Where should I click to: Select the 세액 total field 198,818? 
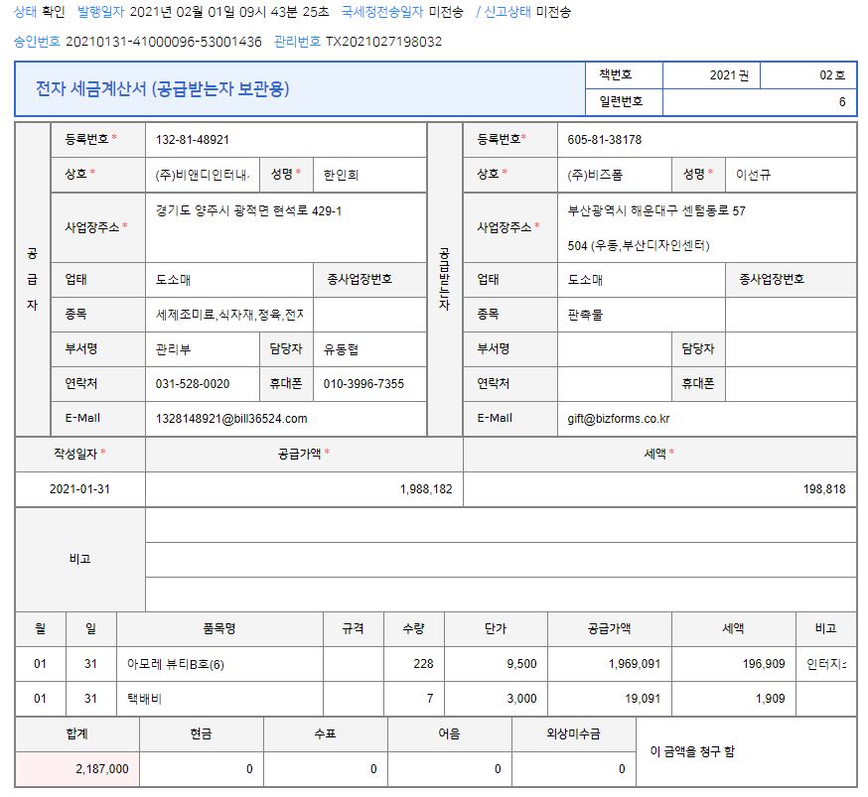tap(659, 489)
